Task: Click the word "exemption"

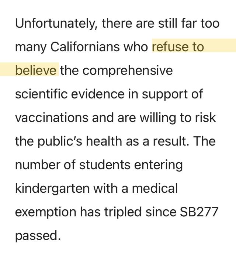Action: tap(46, 212)
